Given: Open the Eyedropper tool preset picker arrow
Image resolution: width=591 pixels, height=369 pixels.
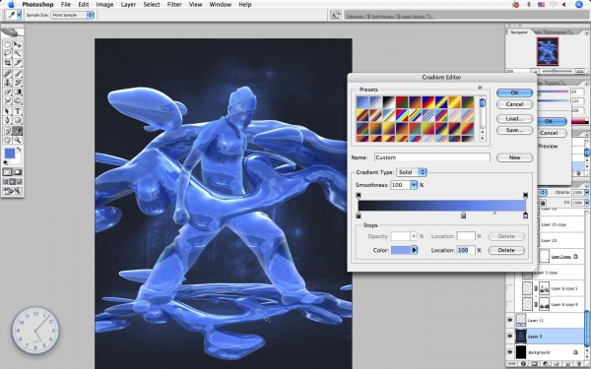Looking at the screenshot, I should (x=19, y=15).
